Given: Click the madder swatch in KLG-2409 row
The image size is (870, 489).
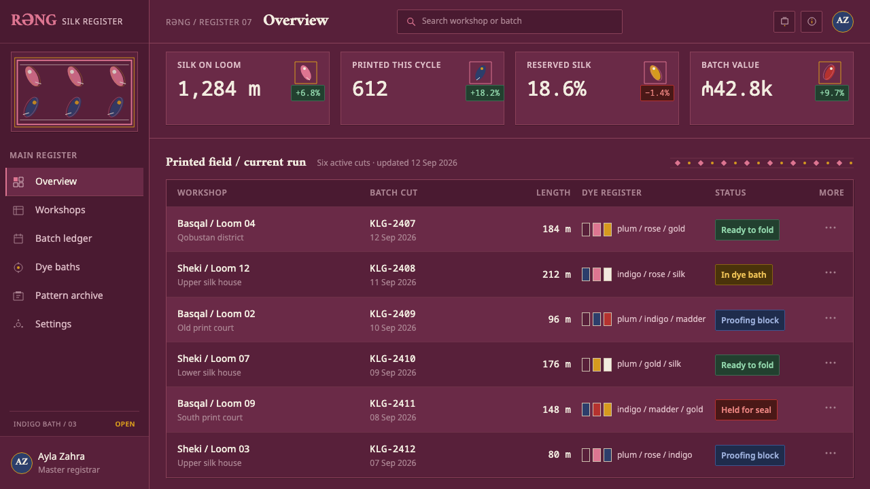Looking at the screenshot, I should 608,319.
